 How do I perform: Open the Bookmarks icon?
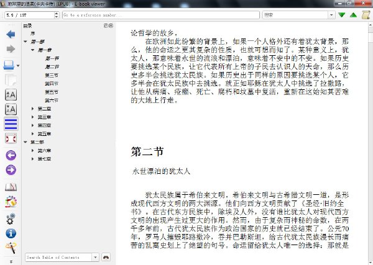click(11, 187)
